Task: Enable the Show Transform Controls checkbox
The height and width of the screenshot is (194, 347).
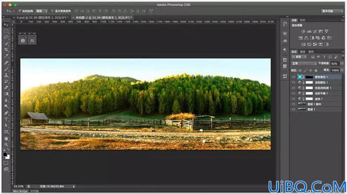Action: (x=53, y=11)
